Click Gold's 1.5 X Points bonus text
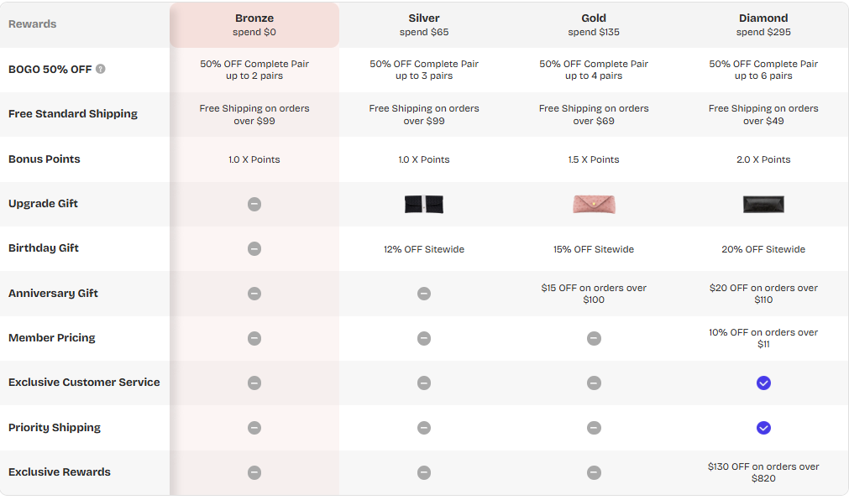Image resolution: width=849 pixels, height=500 pixels. pyautogui.click(x=594, y=159)
